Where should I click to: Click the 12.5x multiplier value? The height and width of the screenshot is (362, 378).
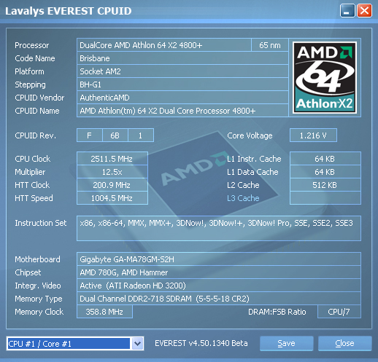112,172
